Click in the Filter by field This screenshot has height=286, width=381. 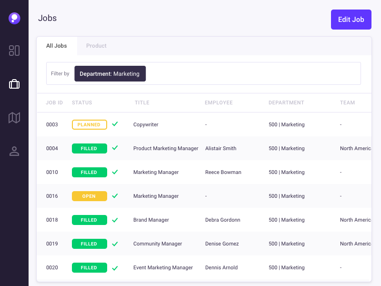[x=204, y=73]
